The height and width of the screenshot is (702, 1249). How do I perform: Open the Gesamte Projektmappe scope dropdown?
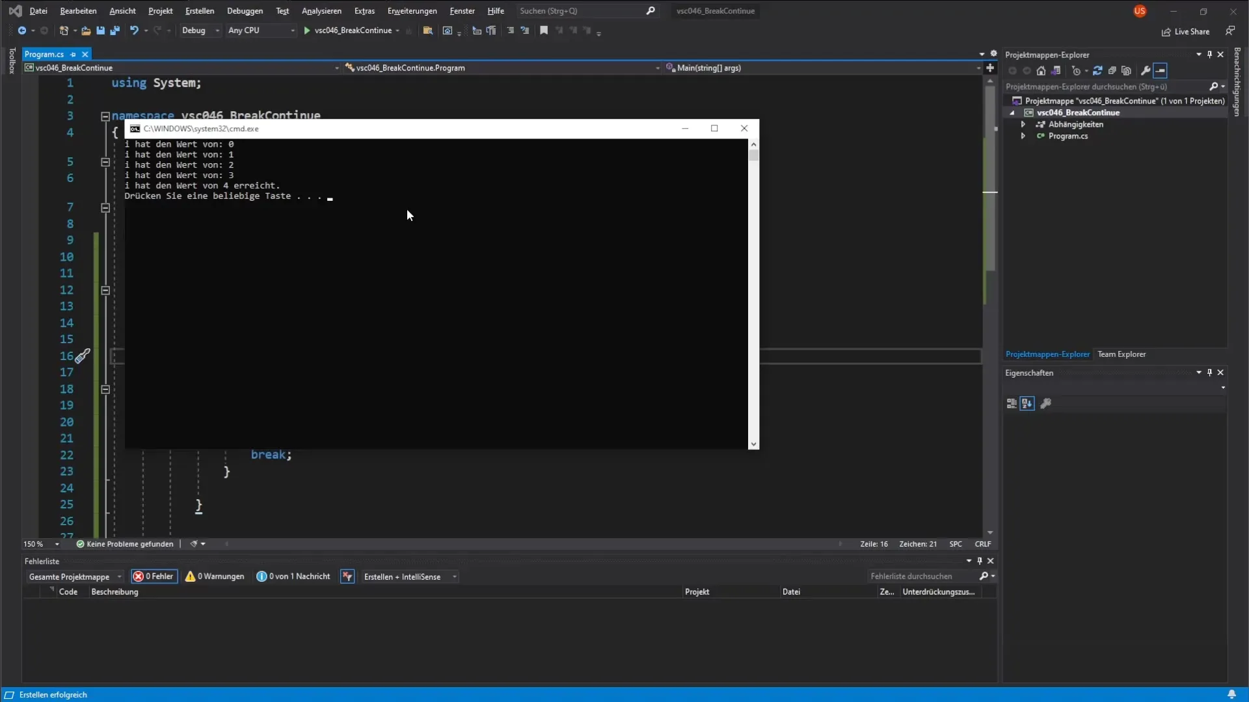75,577
